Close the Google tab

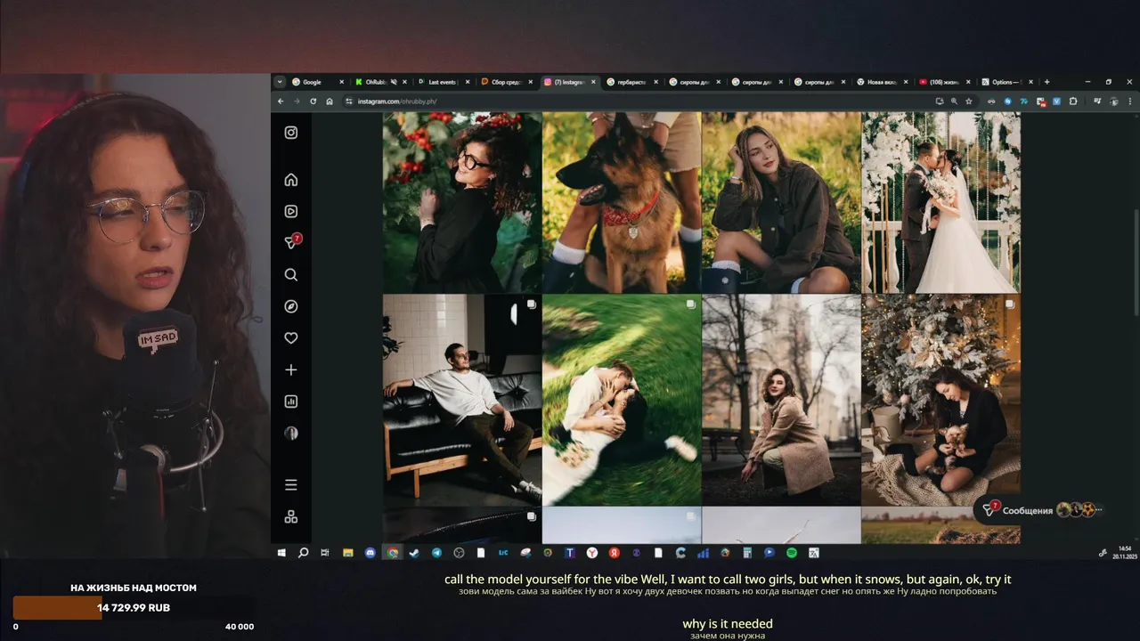[341, 82]
